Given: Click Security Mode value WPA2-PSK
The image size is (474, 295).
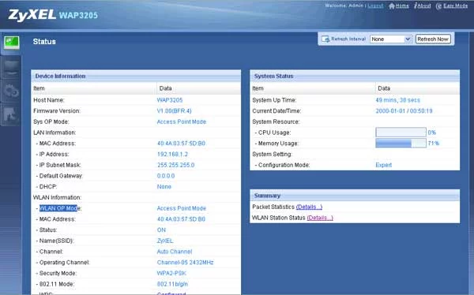Looking at the screenshot, I should tap(171, 273).
